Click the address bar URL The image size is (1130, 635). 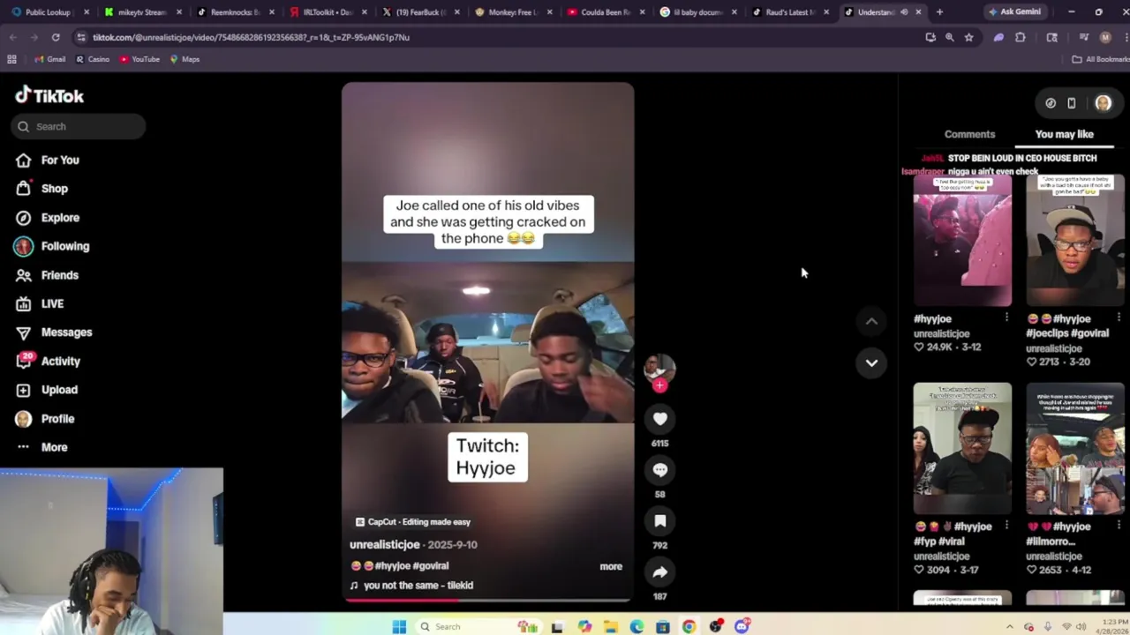click(251, 37)
